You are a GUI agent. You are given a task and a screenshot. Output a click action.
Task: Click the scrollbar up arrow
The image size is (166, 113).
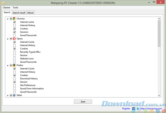[159, 19]
